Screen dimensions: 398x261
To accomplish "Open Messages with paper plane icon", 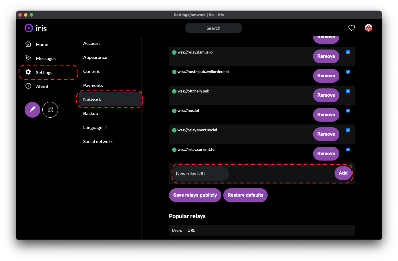I will click(28, 58).
